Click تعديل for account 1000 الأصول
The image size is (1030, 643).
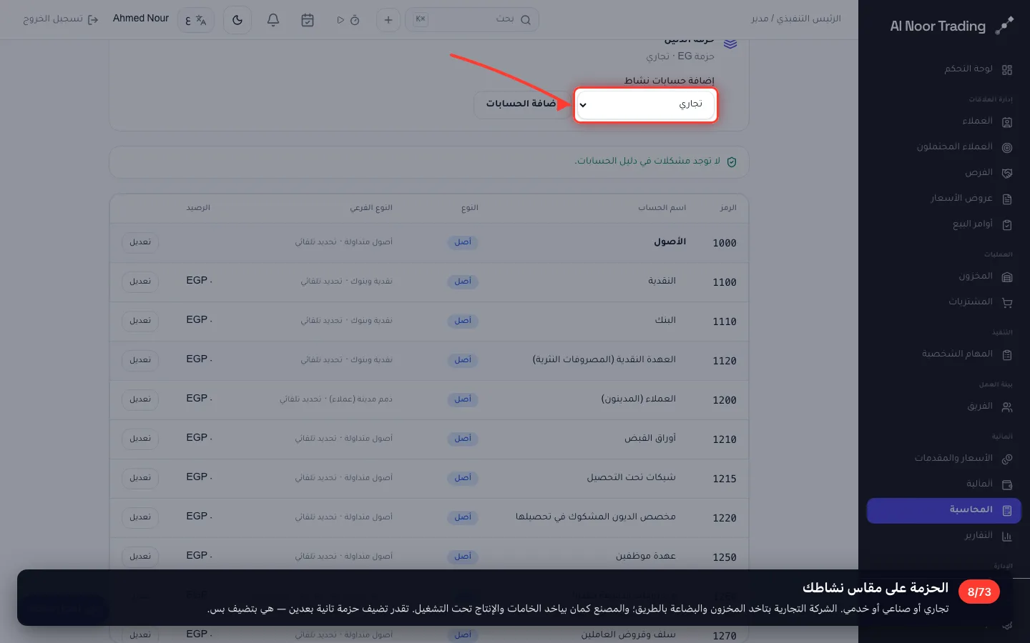pyautogui.click(x=140, y=242)
